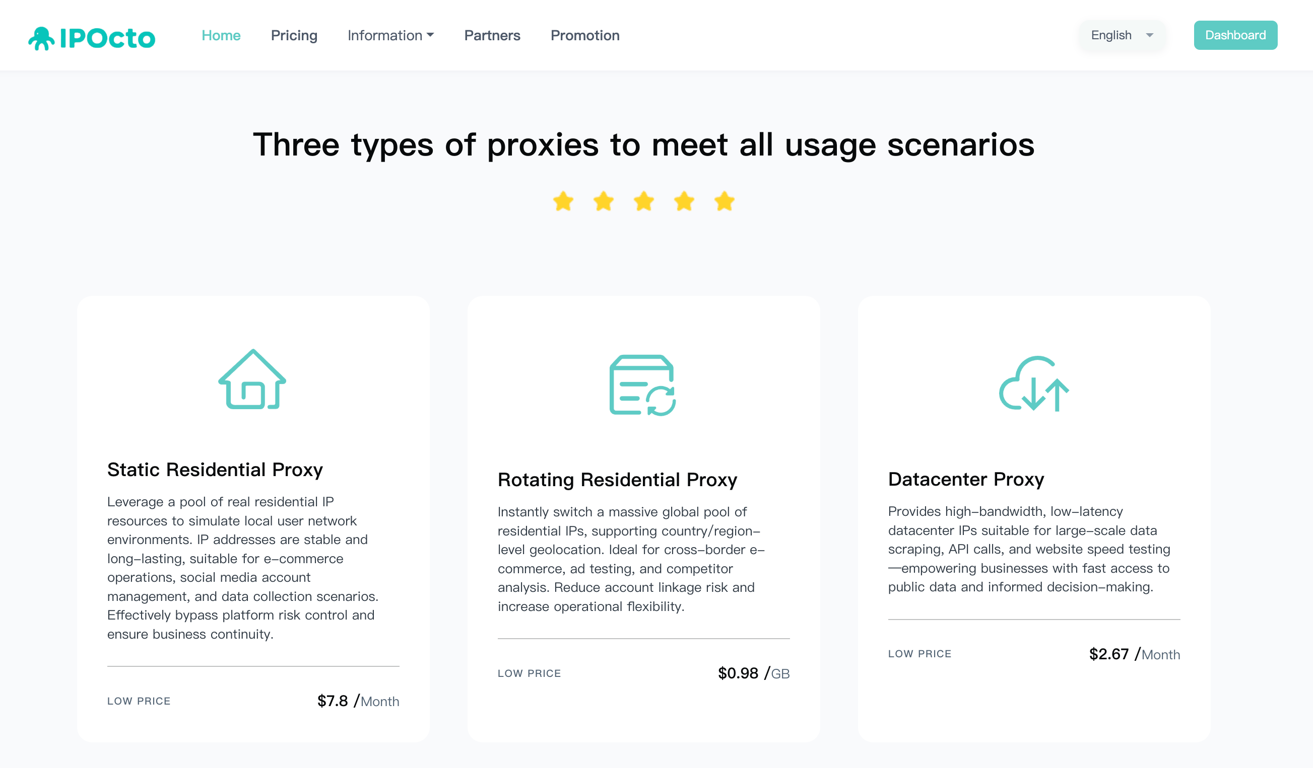This screenshot has width=1313, height=768.
Task: Open the Pricing nav item
Action: (294, 35)
